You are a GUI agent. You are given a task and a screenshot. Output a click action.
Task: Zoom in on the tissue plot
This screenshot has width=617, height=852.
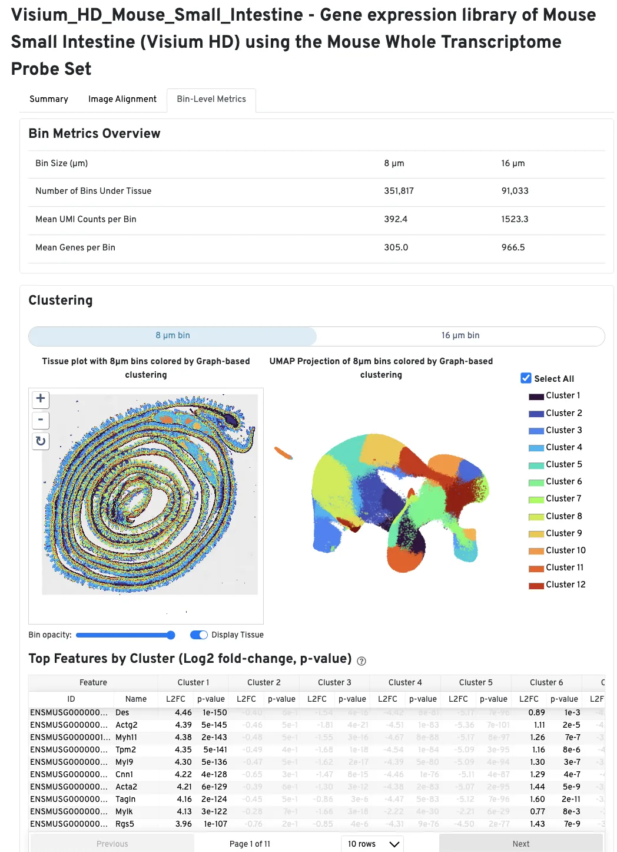coord(41,399)
